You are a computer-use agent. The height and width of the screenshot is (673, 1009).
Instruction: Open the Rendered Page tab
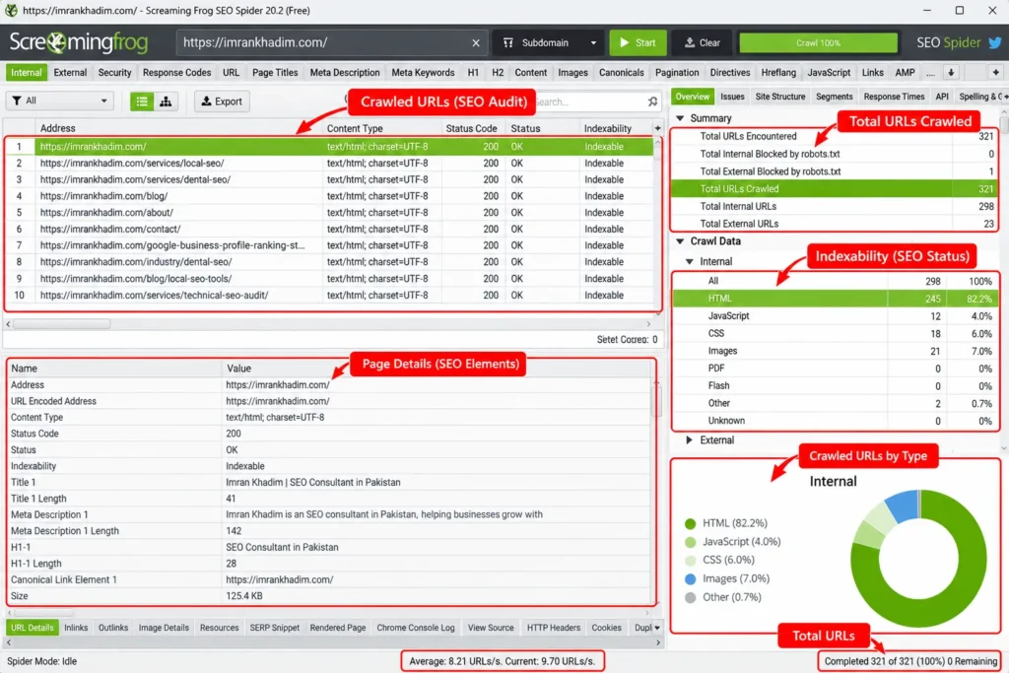click(338, 628)
